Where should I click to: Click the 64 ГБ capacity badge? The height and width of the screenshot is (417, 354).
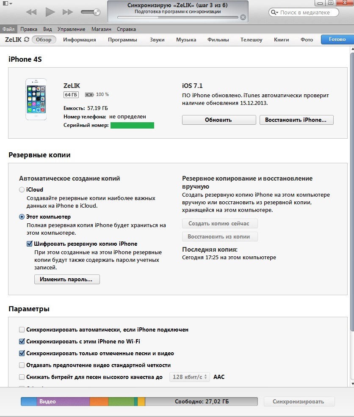pyautogui.click(x=71, y=95)
